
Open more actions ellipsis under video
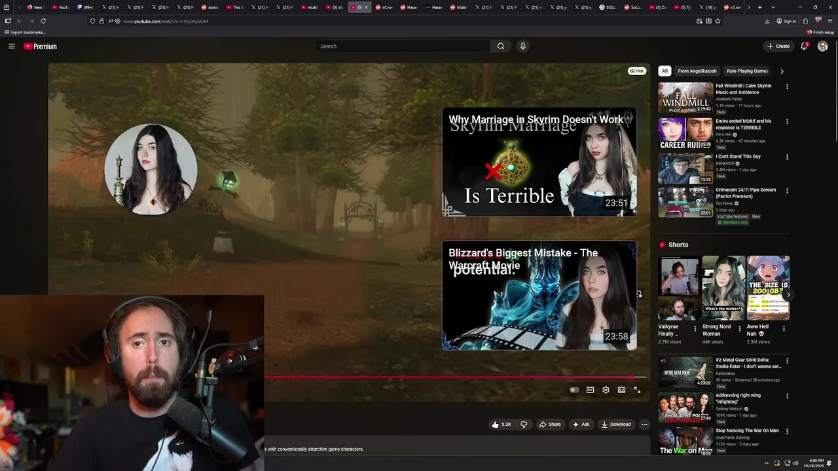point(644,425)
